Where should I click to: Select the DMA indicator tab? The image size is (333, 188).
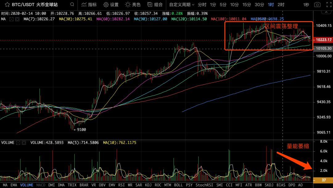61,185
